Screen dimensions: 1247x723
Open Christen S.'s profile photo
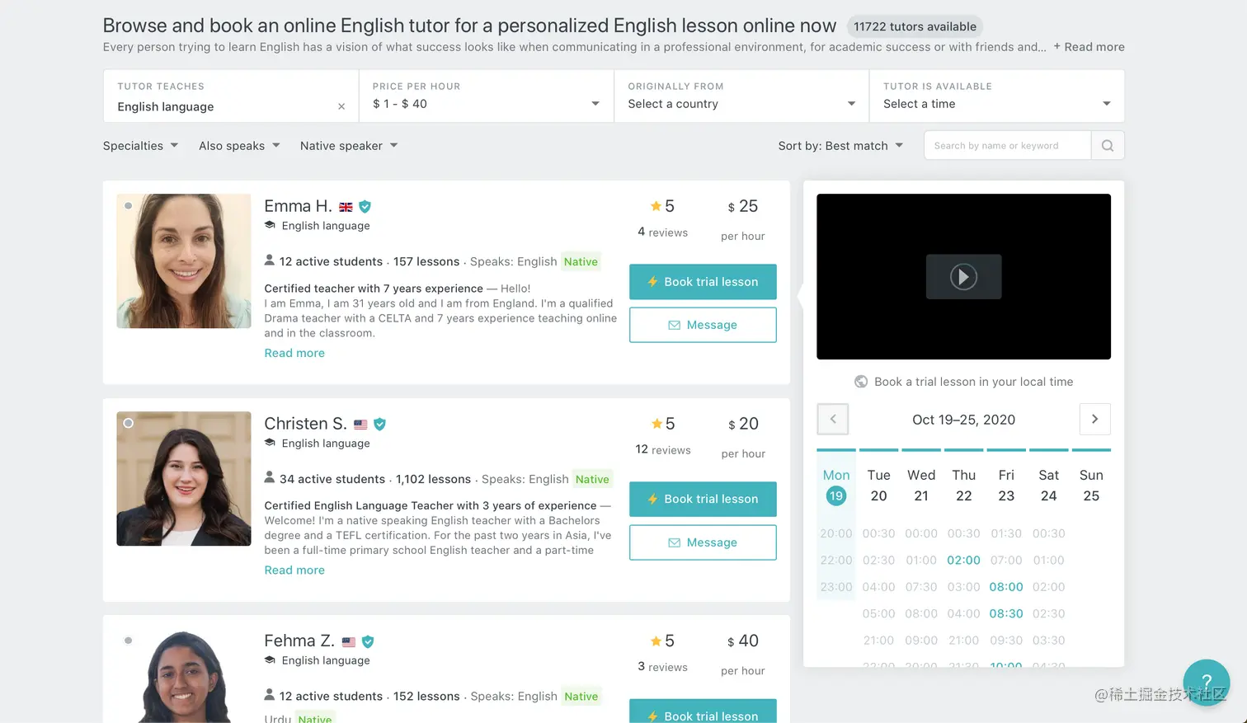[184, 479]
